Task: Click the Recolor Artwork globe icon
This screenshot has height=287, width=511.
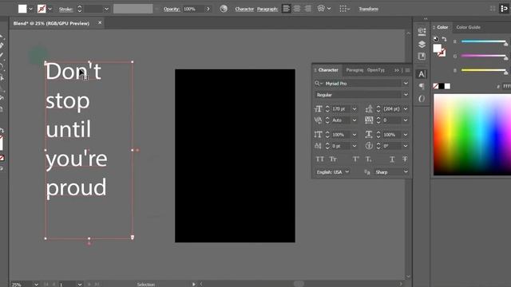Action: [224, 9]
